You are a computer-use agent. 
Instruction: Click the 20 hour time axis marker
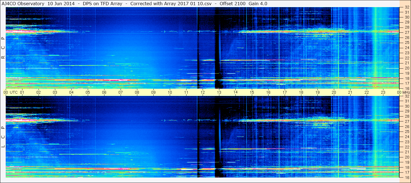334,92
